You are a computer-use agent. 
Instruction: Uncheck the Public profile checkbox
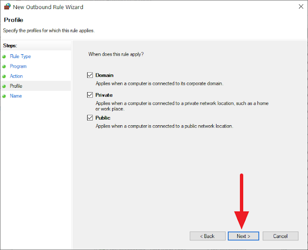pyautogui.click(x=90, y=118)
